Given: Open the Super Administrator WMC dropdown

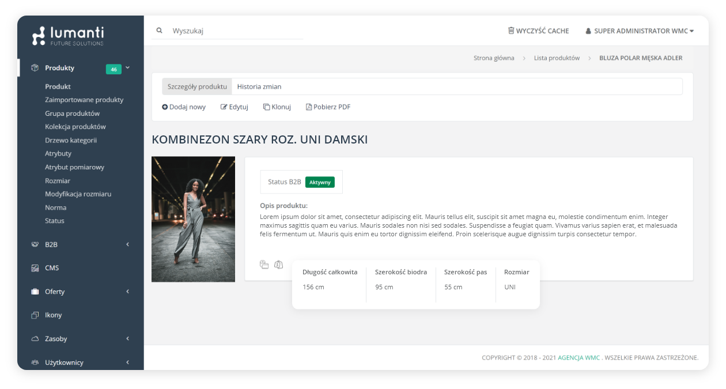Looking at the screenshot, I should pyautogui.click(x=640, y=31).
